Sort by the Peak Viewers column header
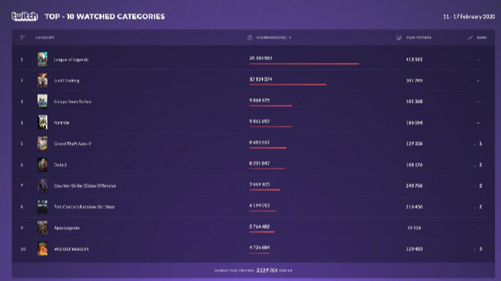501x281 pixels. (x=418, y=37)
